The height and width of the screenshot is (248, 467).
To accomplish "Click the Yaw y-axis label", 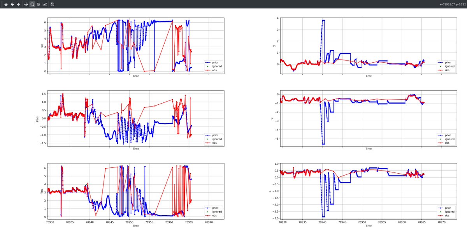I will point(42,192).
